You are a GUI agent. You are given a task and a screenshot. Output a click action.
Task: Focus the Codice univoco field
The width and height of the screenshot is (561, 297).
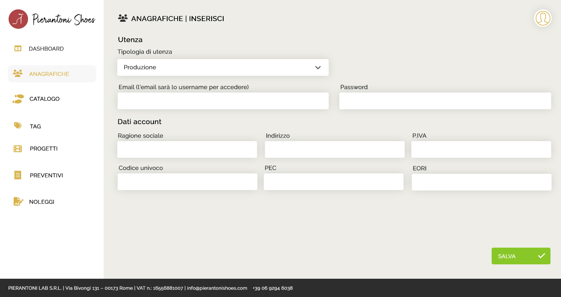tap(187, 182)
